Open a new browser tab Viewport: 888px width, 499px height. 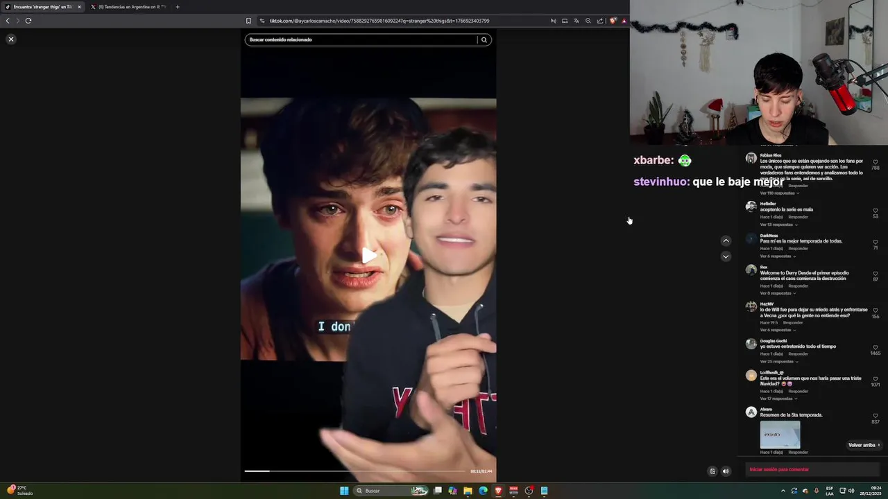point(178,7)
